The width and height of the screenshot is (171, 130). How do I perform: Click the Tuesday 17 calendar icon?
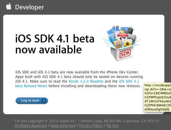[x=122, y=37]
